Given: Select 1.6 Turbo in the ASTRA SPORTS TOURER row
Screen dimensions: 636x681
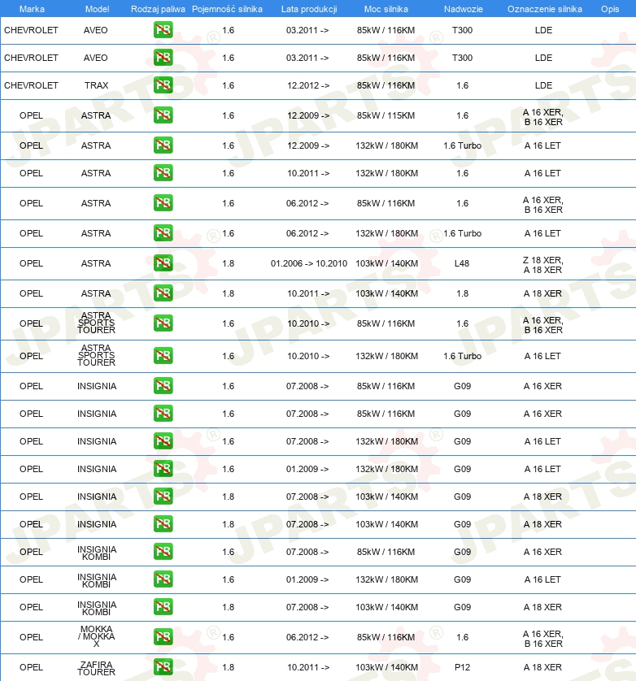Looking at the screenshot, I should point(463,356).
